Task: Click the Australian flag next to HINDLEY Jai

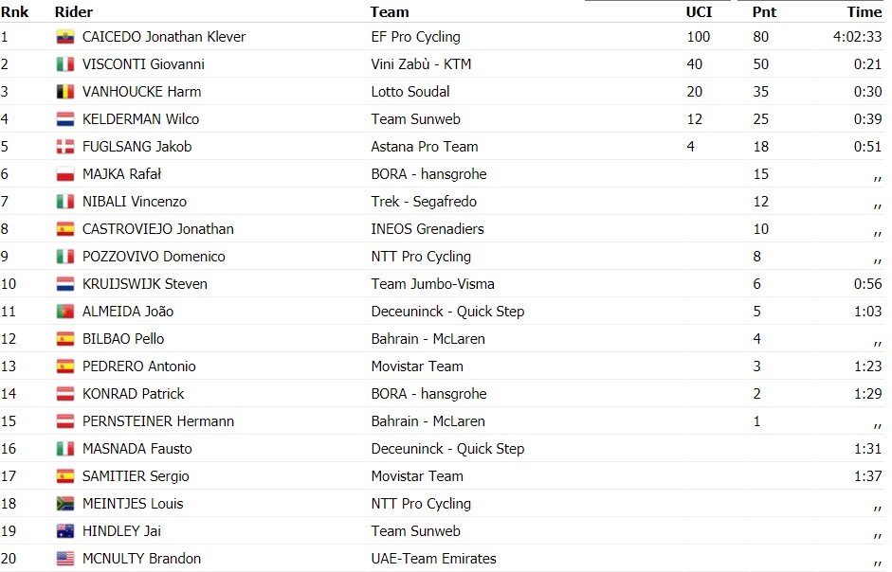Action: coord(65,531)
